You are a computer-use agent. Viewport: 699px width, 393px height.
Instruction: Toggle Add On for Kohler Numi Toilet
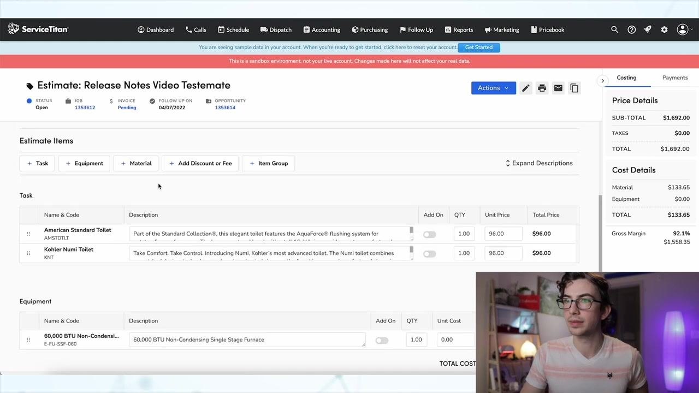point(430,254)
